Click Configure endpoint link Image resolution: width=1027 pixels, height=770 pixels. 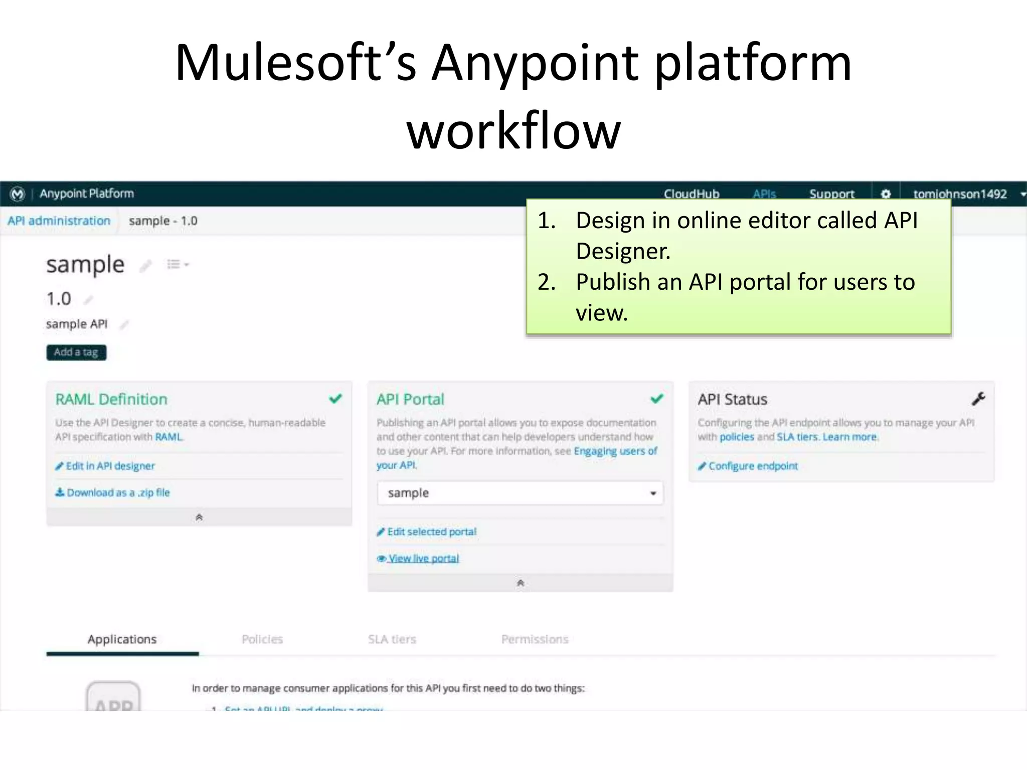click(748, 466)
